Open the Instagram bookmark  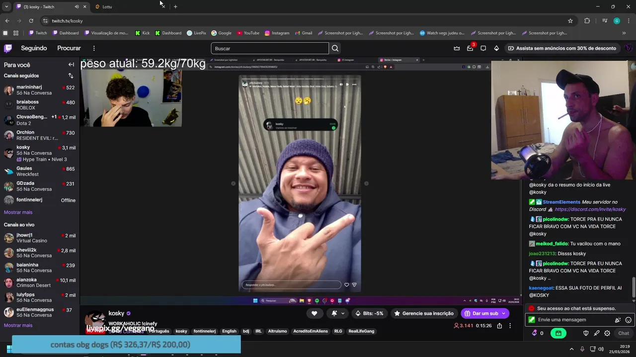[x=277, y=33]
